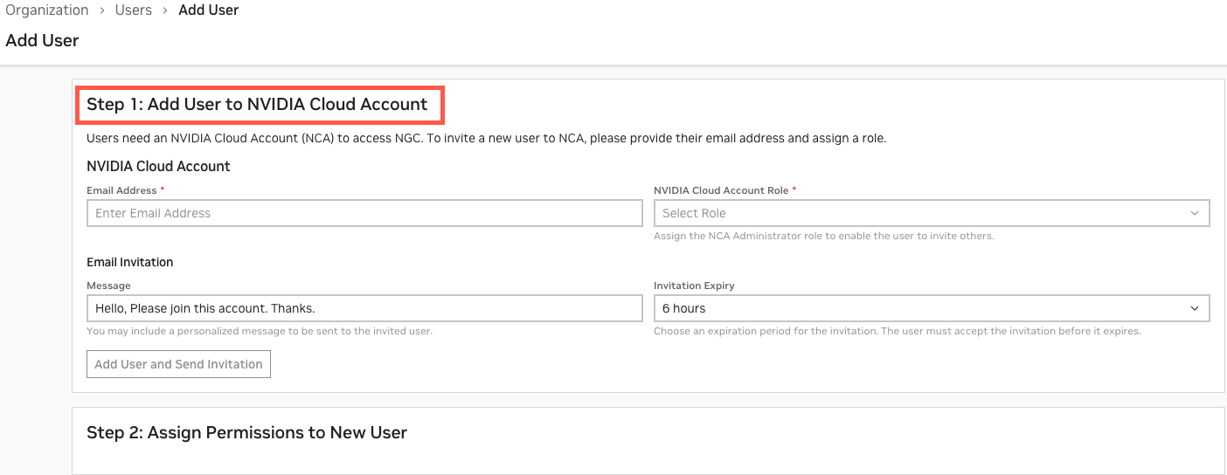Click the Invitation Expiry label
Screen dimensions: 1227x475
(x=694, y=286)
